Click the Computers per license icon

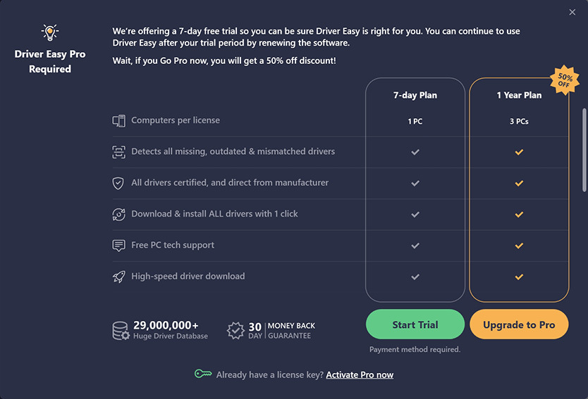coord(119,121)
